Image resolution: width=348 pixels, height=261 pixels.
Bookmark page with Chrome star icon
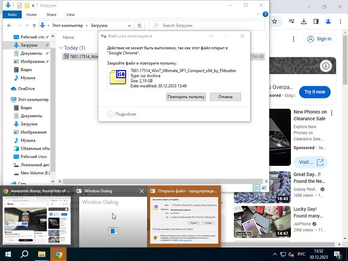(x=275, y=21)
